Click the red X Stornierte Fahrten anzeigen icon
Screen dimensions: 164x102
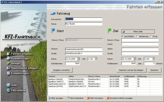(x=108, y=98)
